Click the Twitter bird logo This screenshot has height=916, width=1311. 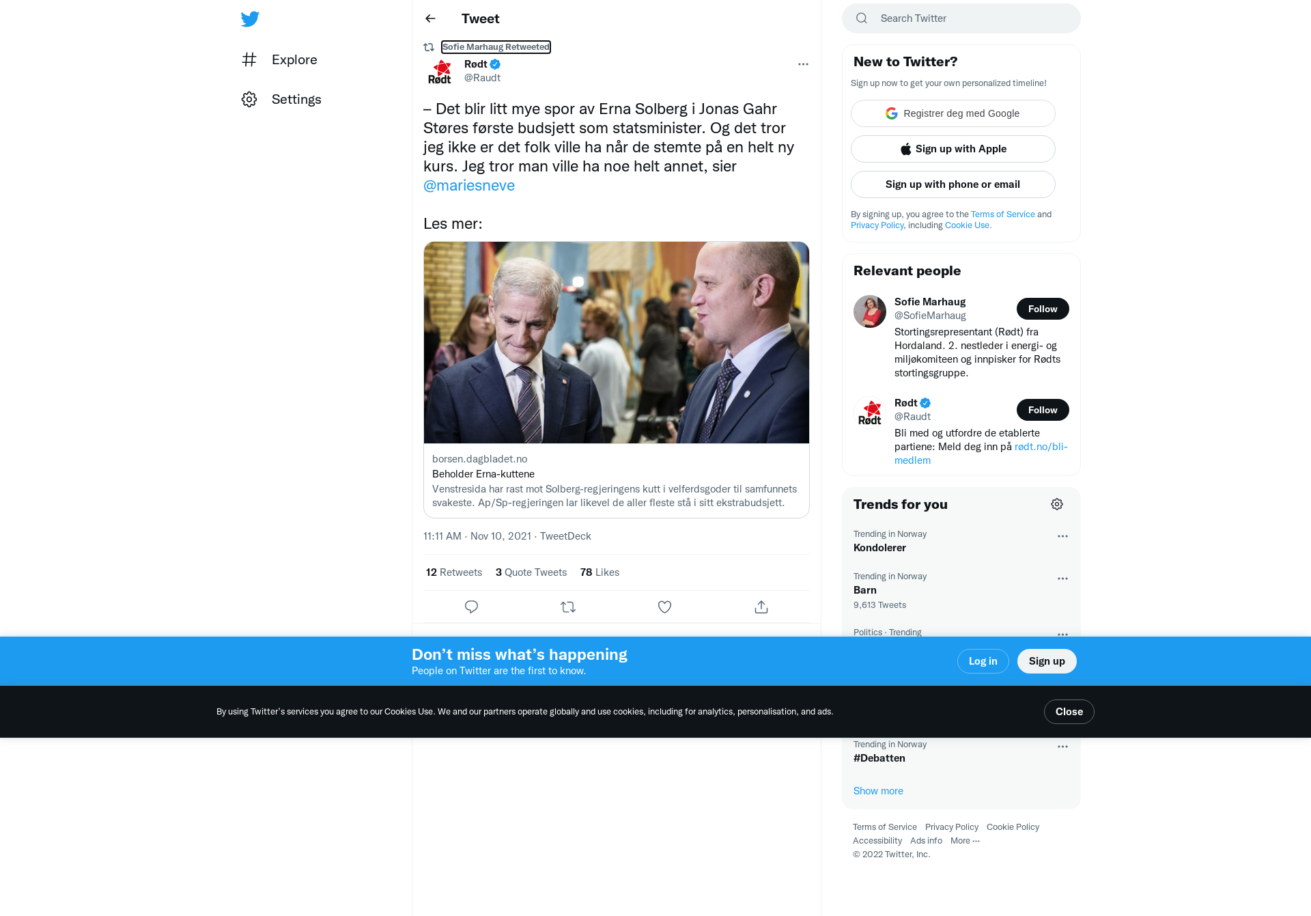click(250, 19)
